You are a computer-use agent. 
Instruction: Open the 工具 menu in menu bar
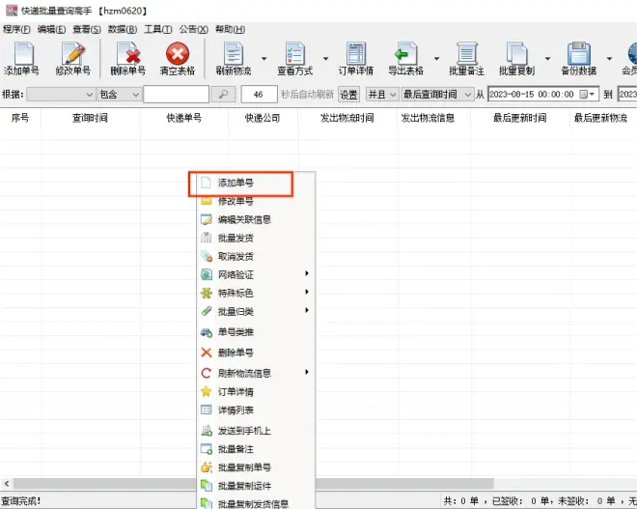157,29
